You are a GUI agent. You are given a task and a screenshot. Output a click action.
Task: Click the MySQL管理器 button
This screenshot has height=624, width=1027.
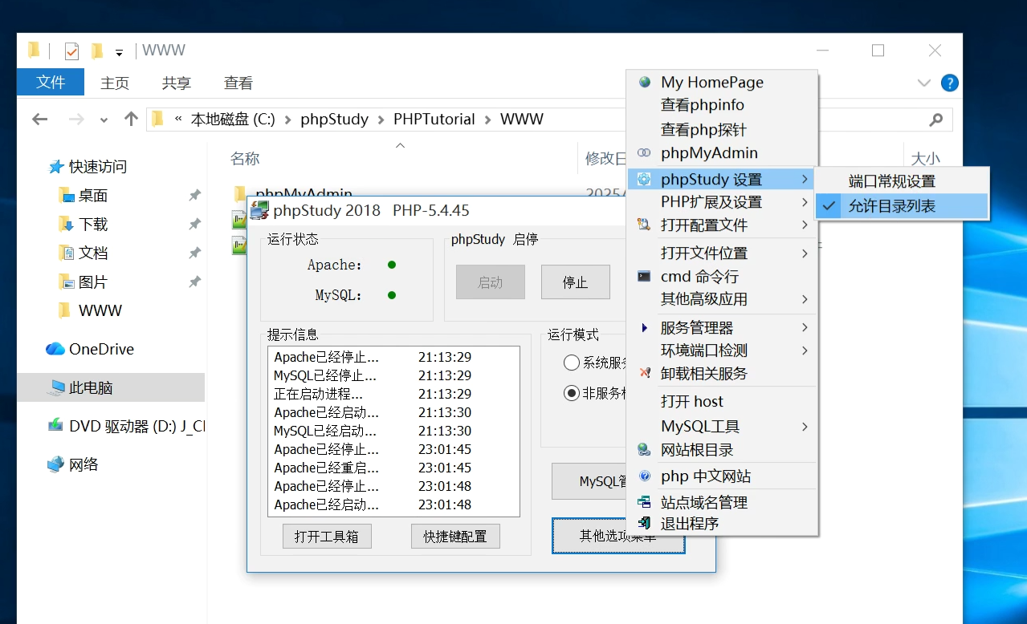pyautogui.click(x=590, y=481)
